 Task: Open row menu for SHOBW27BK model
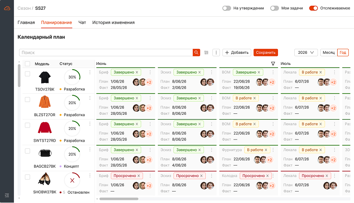90,176
